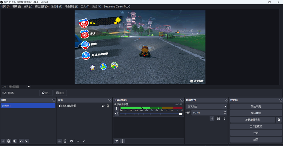Image resolution: width=283 pixels, height=146 pixels.
Task: Click the game preview canvas
Action: (x=140, y=47)
